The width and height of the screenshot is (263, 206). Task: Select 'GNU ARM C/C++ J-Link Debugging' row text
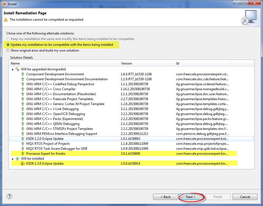(52, 109)
